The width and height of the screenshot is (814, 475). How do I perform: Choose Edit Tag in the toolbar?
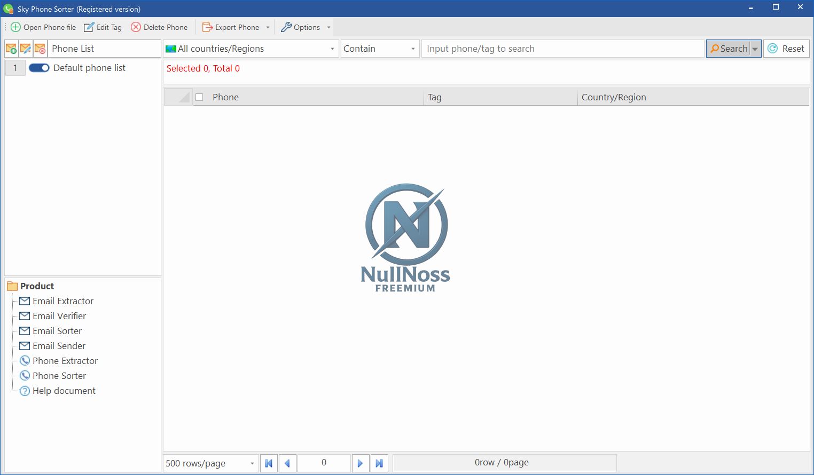coord(103,27)
